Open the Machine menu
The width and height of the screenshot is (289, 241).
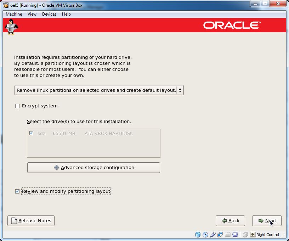click(14, 14)
